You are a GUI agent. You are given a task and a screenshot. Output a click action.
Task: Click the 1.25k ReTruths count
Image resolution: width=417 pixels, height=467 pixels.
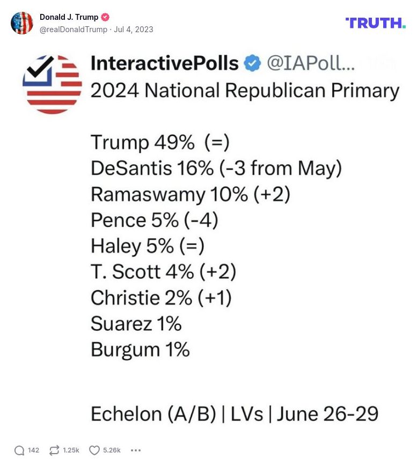[x=71, y=450]
